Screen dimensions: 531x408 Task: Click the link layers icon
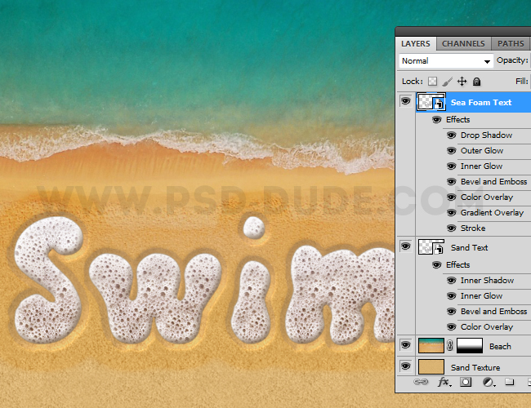tap(422, 382)
